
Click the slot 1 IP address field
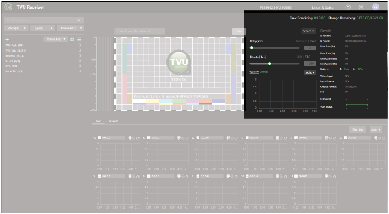tap(113, 138)
